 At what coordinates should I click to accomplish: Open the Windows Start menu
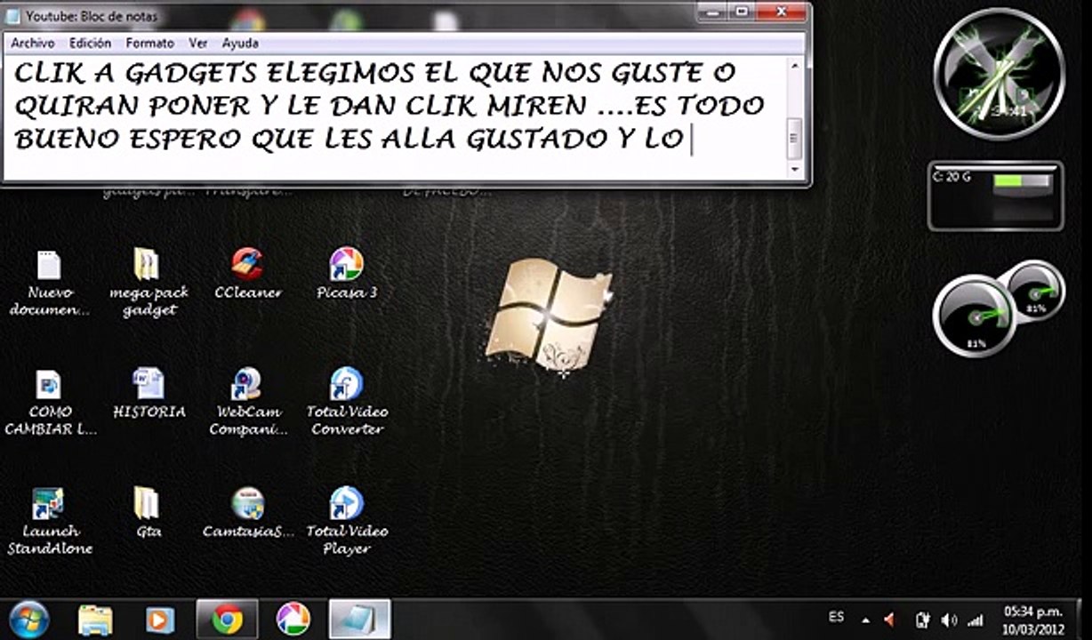point(28,619)
